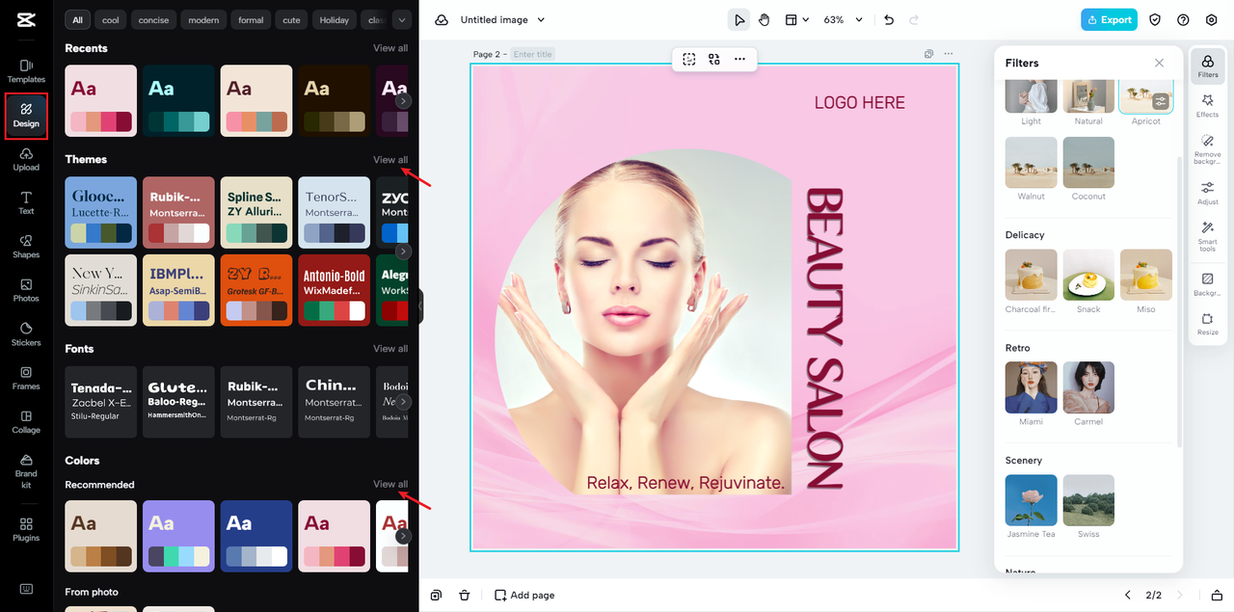Undo the last action
Viewport: 1234px width, 612px height.
889,19
